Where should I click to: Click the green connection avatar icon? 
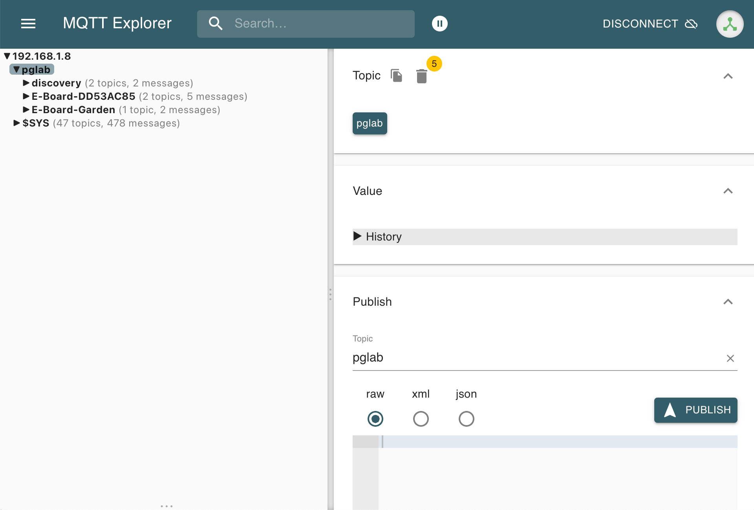click(729, 24)
